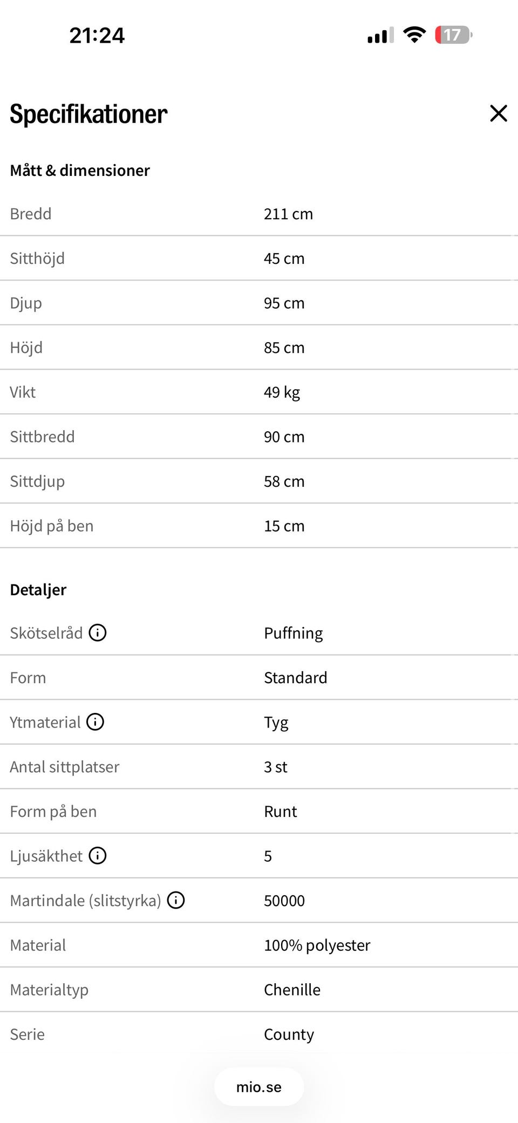Tap the mio.se address pill
Screen dimensions: 518x1123
pyautogui.click(x=259, y=1087)
